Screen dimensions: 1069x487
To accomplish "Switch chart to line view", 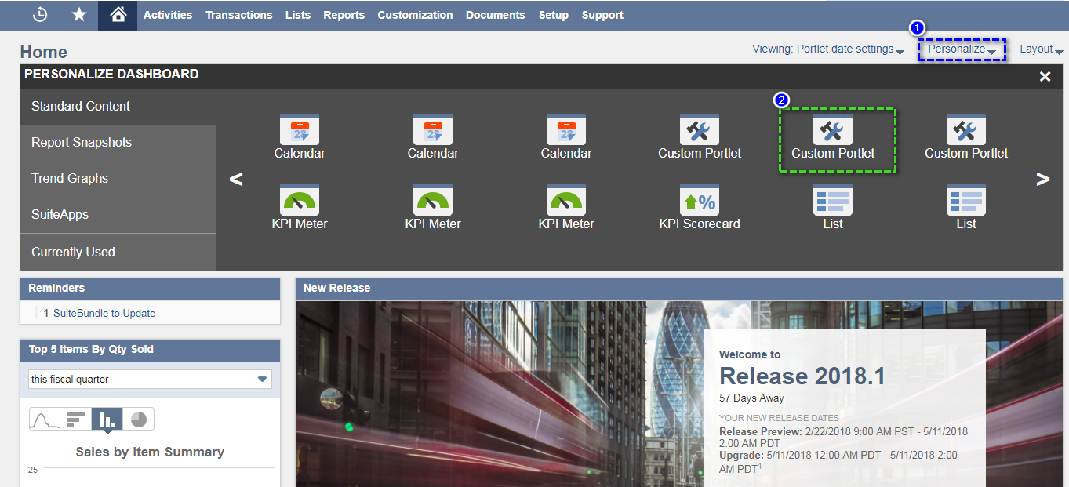I will (x=45, y=418).
